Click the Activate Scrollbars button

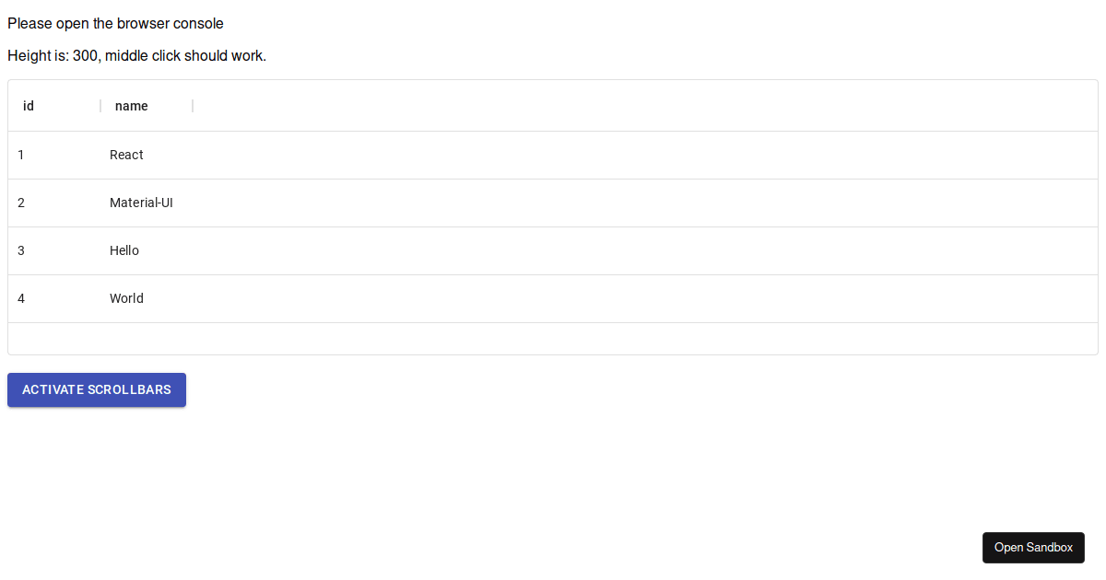[x=97, y=389]
